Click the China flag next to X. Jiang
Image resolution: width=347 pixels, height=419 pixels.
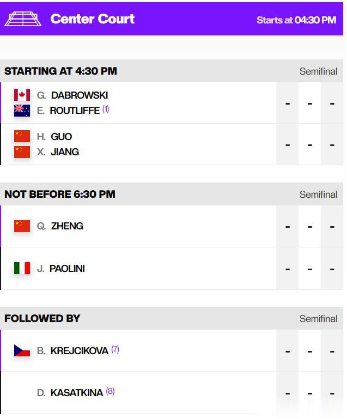[x=22, y=152]
